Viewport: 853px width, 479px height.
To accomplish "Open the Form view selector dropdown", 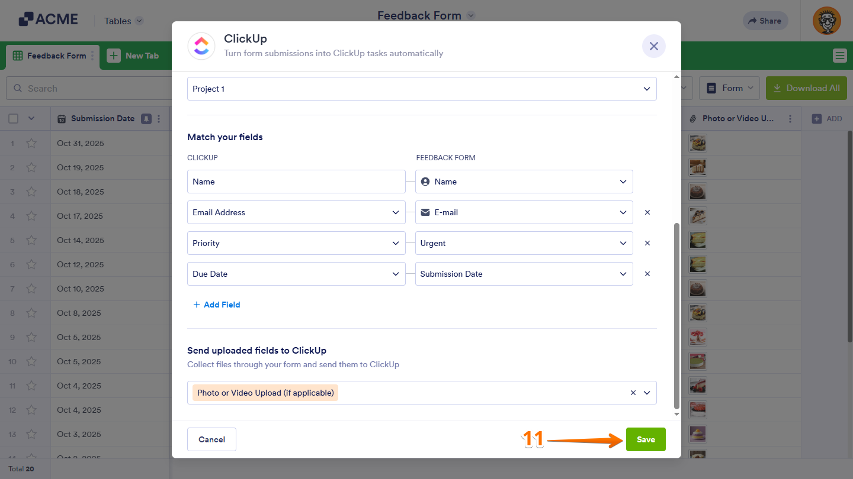I will pos(729,88).
